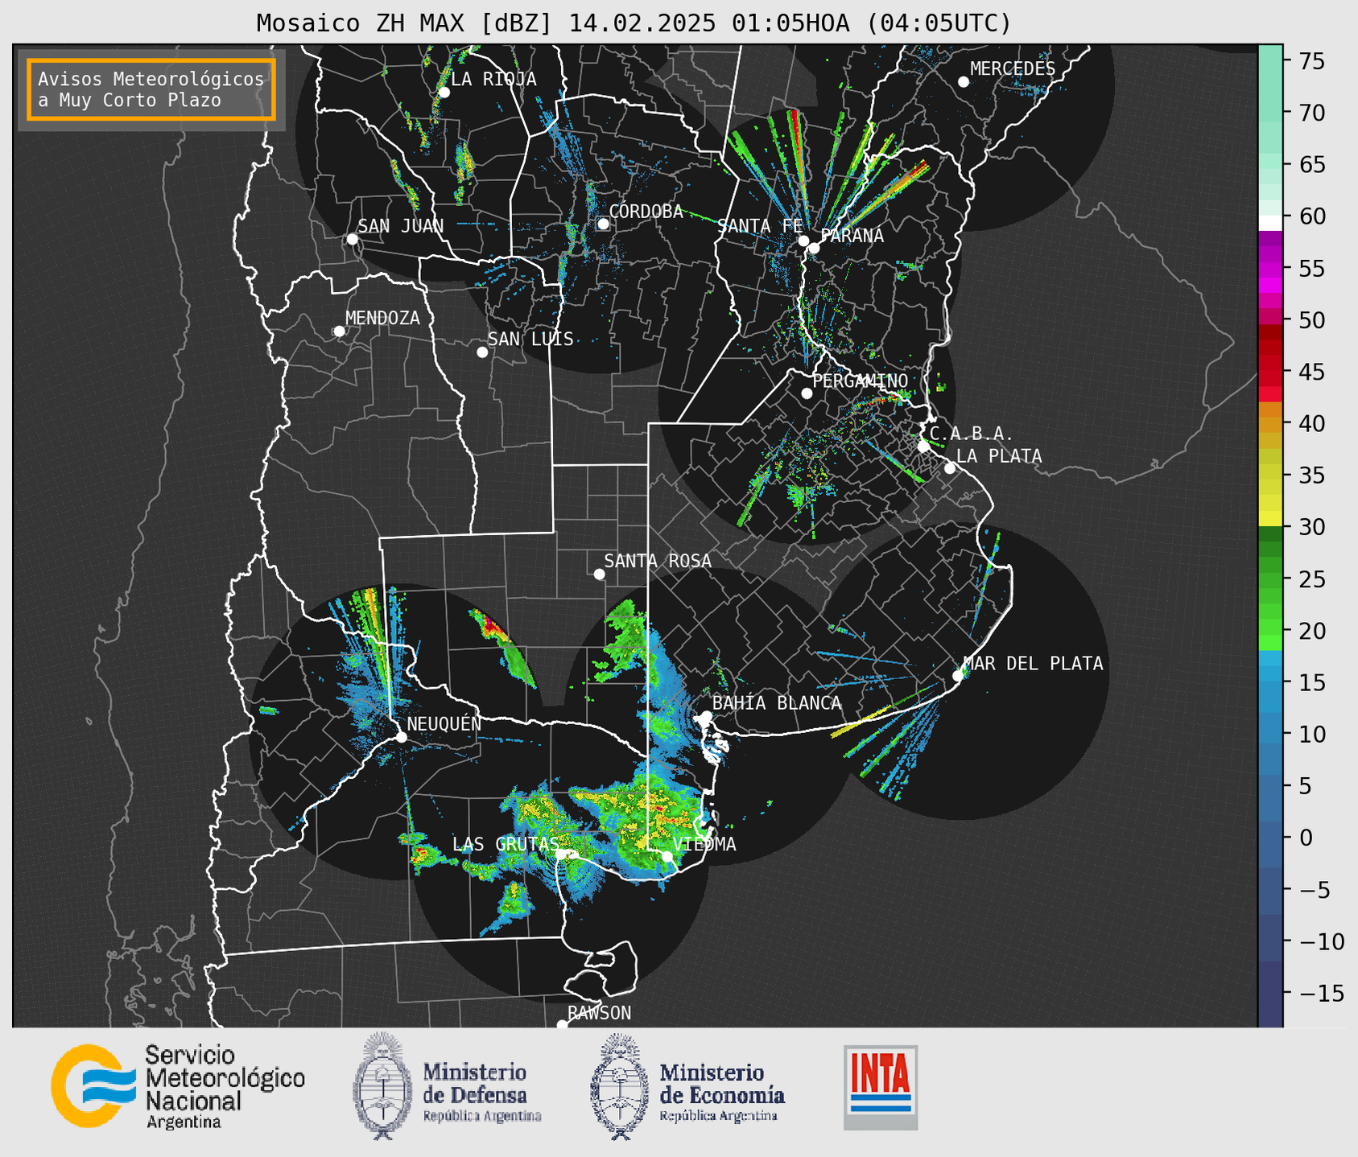Select the Bahía Blanca city marker dot
The width and height of the screenshot is (1358, 1157).
(706, 716)
